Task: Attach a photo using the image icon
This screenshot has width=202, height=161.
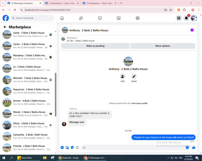Action: 67,147
